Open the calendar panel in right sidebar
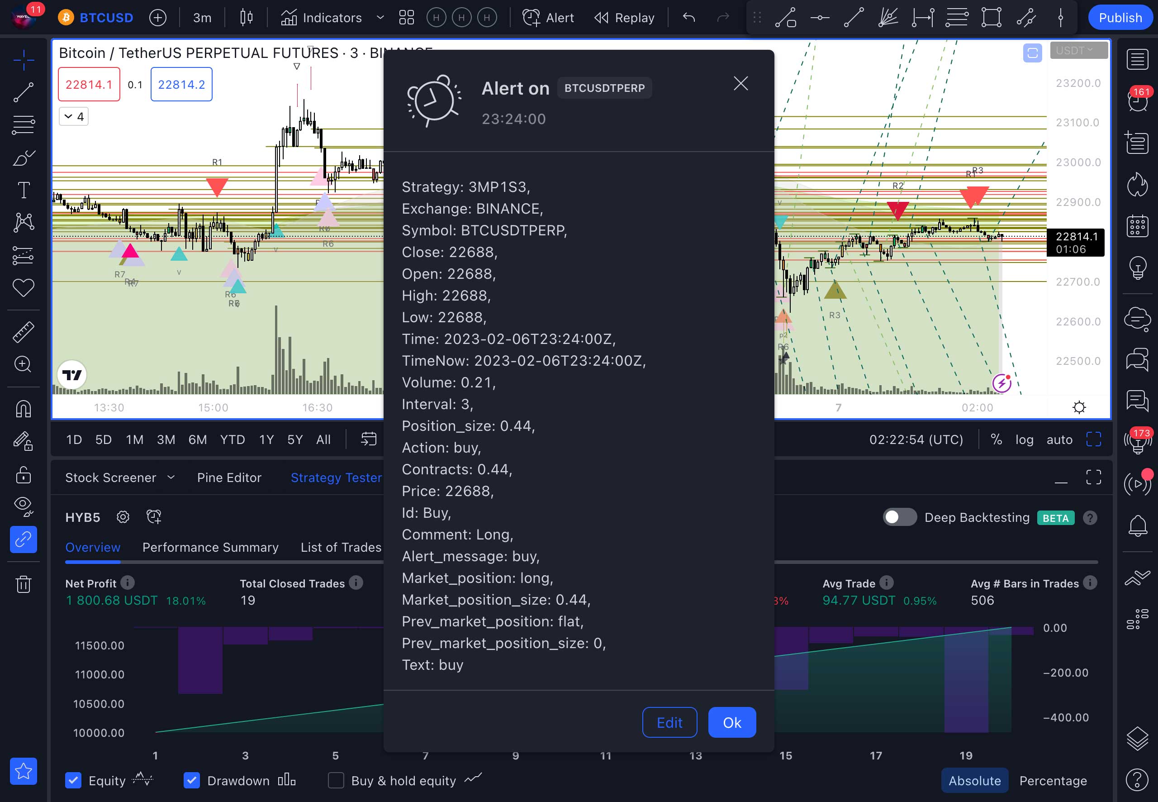Screen dimensions: 1158x802 tap(1137, 226)
